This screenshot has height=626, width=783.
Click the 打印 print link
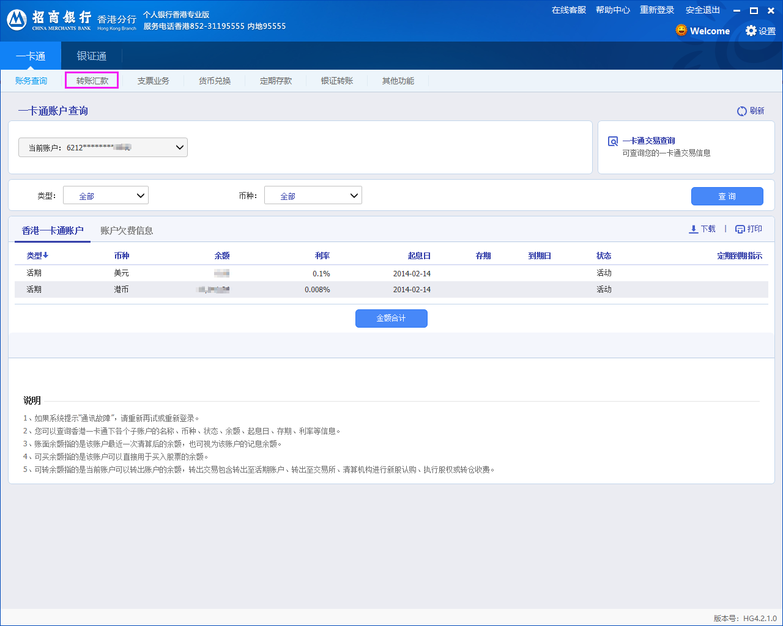click(x=755, y=229)
